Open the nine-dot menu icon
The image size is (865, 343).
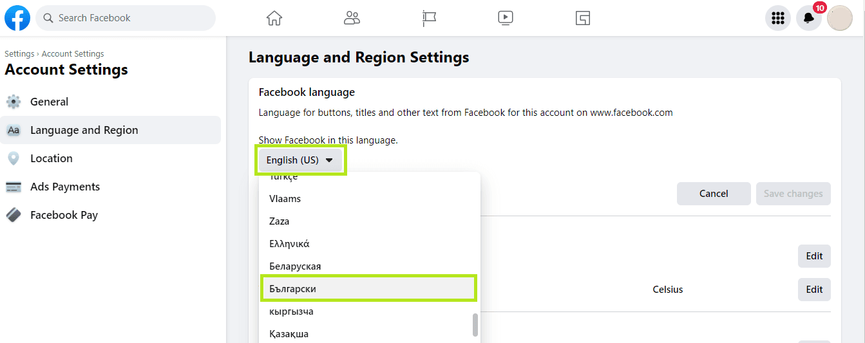click(x=778, y=18)
